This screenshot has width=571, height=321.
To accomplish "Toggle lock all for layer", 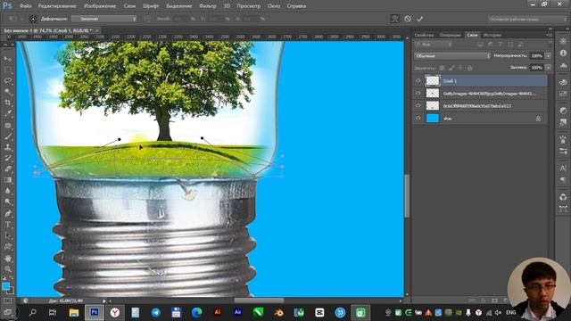I will (470, 68).
